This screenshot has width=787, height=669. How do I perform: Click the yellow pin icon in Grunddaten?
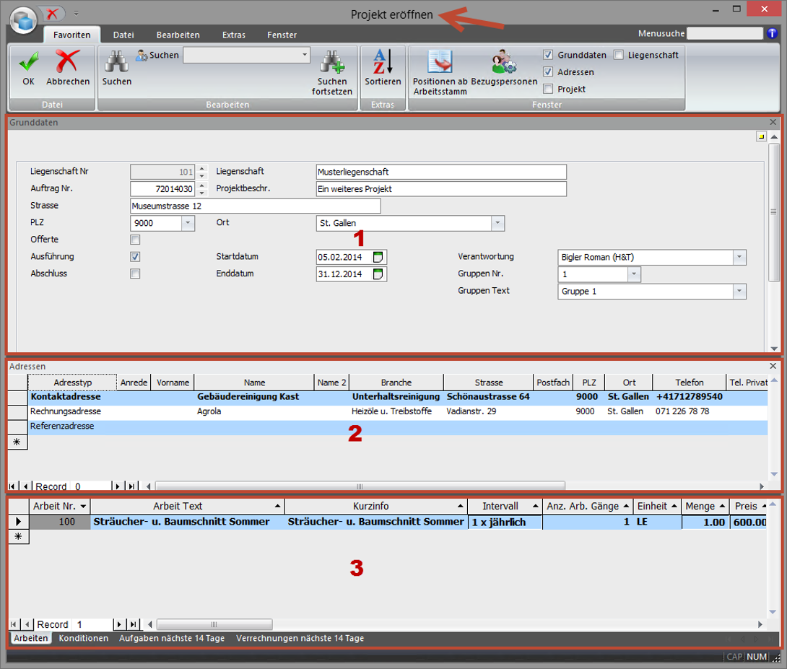point(761,136)
